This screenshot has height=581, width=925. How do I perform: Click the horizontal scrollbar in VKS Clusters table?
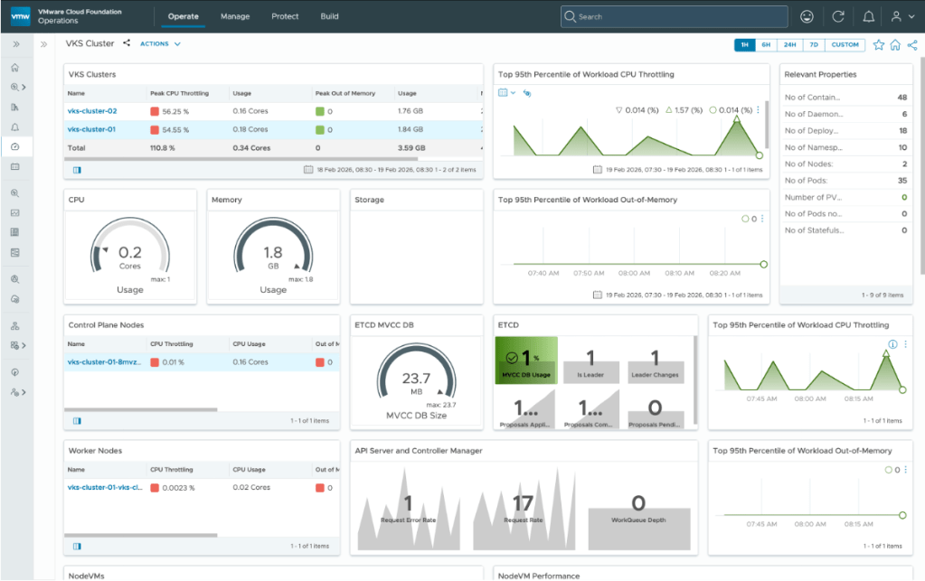(241, 159)
